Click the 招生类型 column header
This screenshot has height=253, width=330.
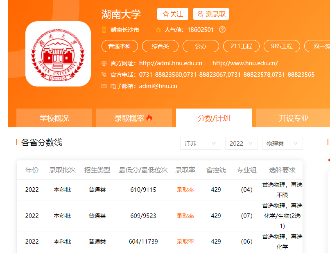coord(97,170)
